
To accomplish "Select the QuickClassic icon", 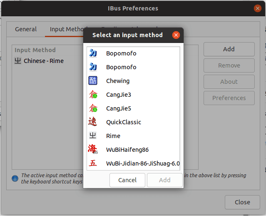I will 93,122.
